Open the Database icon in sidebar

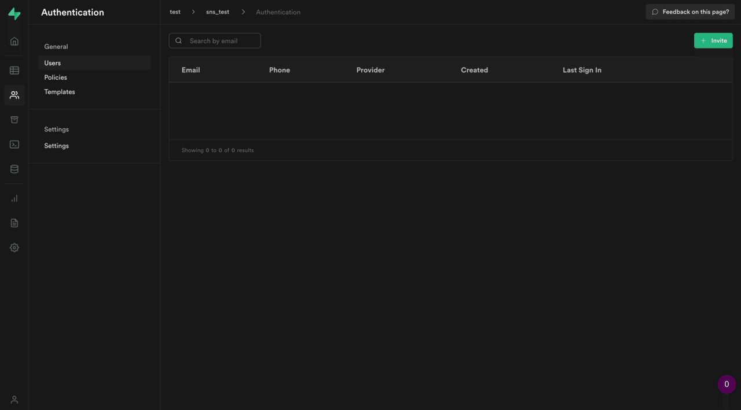click(14, 169)
